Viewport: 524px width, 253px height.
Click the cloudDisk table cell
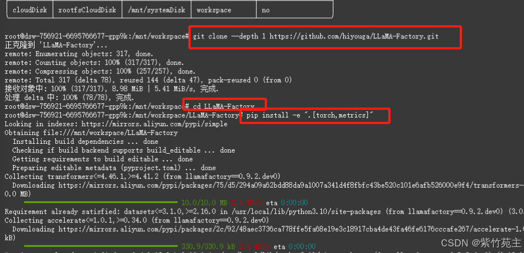30,9
